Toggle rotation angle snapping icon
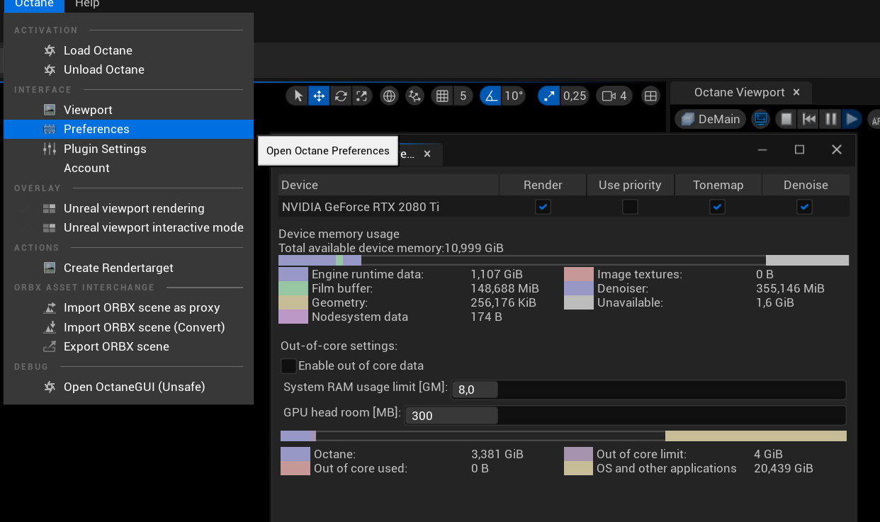 491,96
